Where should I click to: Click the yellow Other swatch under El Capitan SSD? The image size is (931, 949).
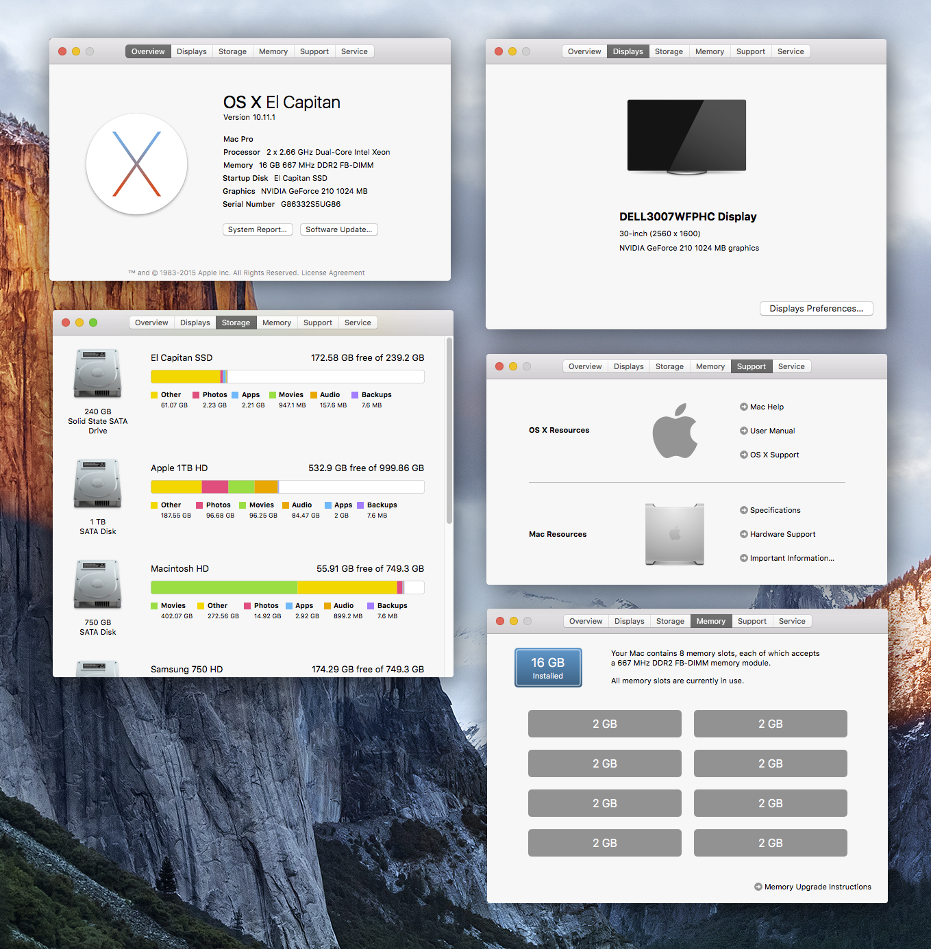click(x=154, y=395)
